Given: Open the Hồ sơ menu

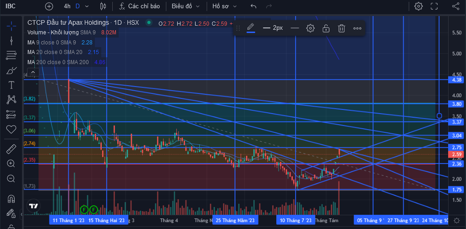Looking at the screenshot, I should point(225,6).
